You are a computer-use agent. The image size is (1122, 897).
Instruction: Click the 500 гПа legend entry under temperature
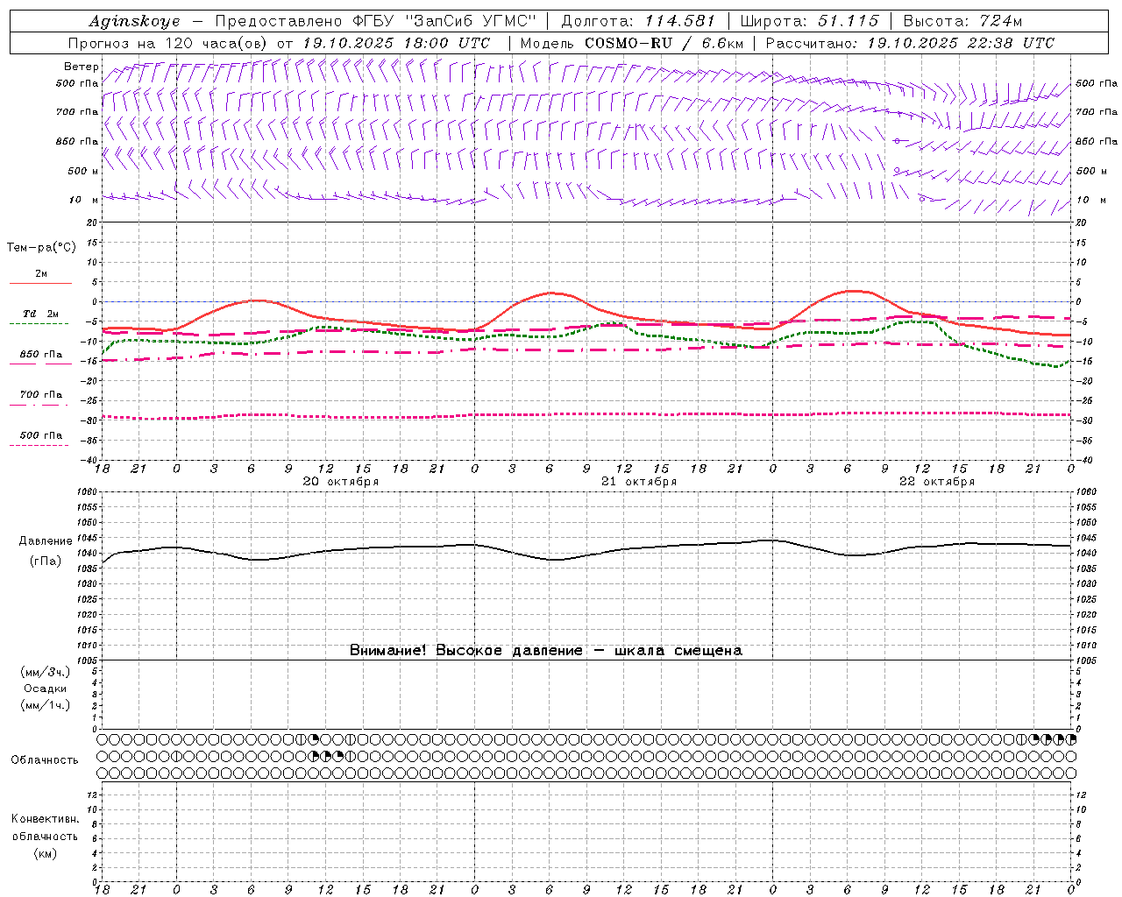41,435
